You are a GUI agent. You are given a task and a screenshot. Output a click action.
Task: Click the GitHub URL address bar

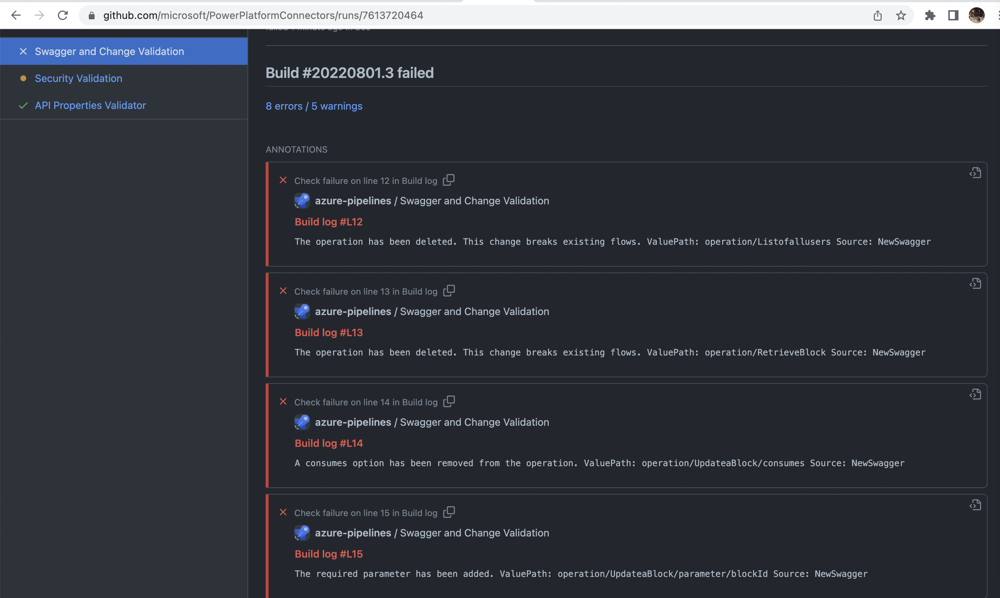(263, 15)
